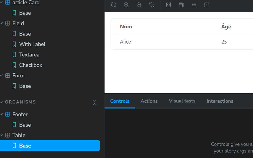Collapse the Footer component chevron
Image resolution: width=253 pixels, height=158 pixels.
[2, 114]
